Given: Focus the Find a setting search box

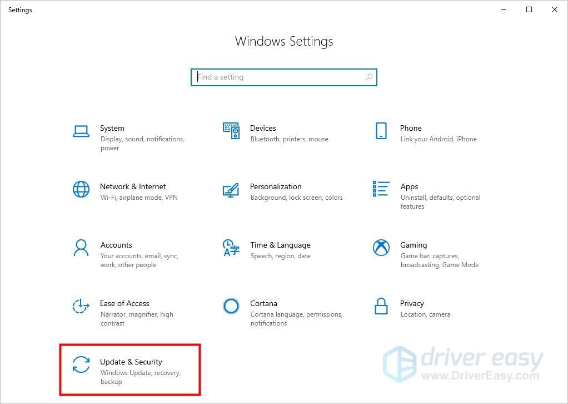Looking at the screenshot, I should point(284,77).
